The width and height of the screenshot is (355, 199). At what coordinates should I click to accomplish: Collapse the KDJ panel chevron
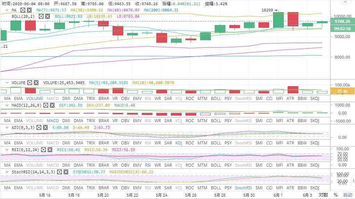point(7,128)
